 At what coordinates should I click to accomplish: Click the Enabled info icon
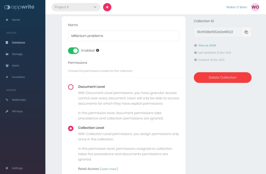click(98, 50)
